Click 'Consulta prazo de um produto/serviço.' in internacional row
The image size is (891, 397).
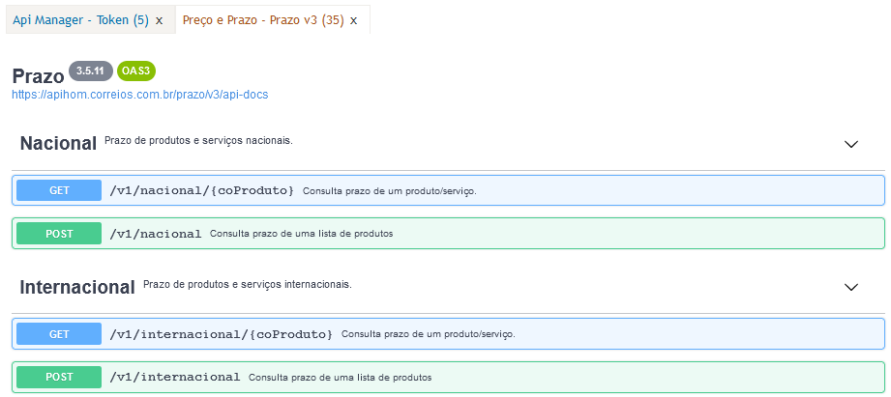click(x=428, y=334)
